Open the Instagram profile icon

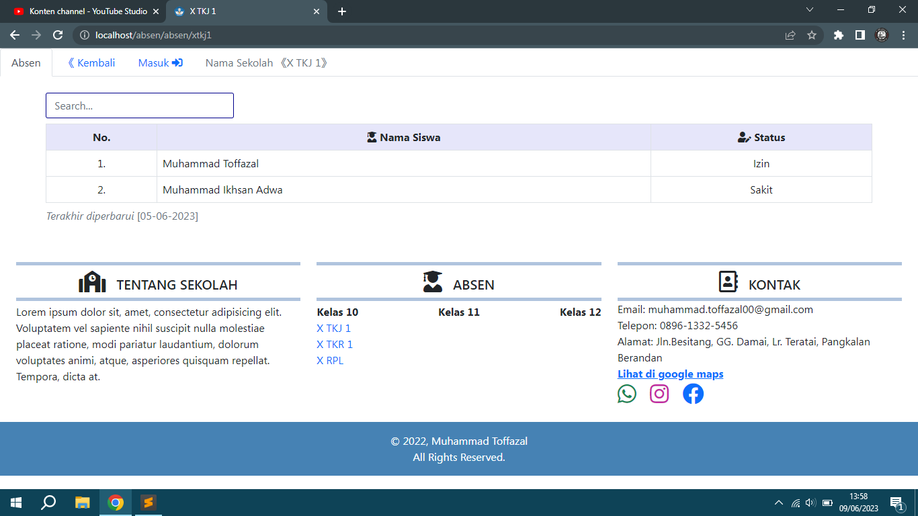pos(659,394)
